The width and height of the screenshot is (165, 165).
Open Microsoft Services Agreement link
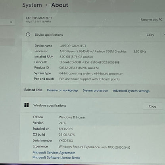54,153
